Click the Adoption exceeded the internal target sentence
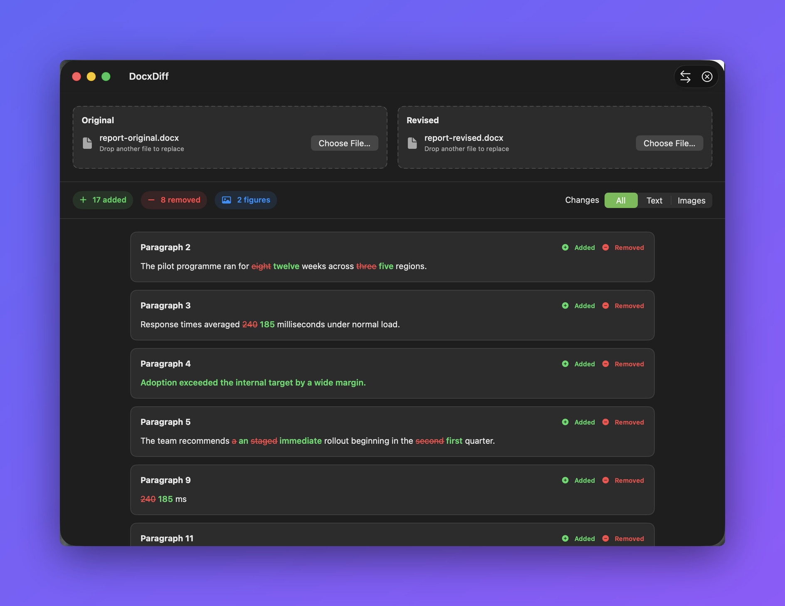Image resolution: width=785 pixels, height=606 pixels. pos(253,383)
